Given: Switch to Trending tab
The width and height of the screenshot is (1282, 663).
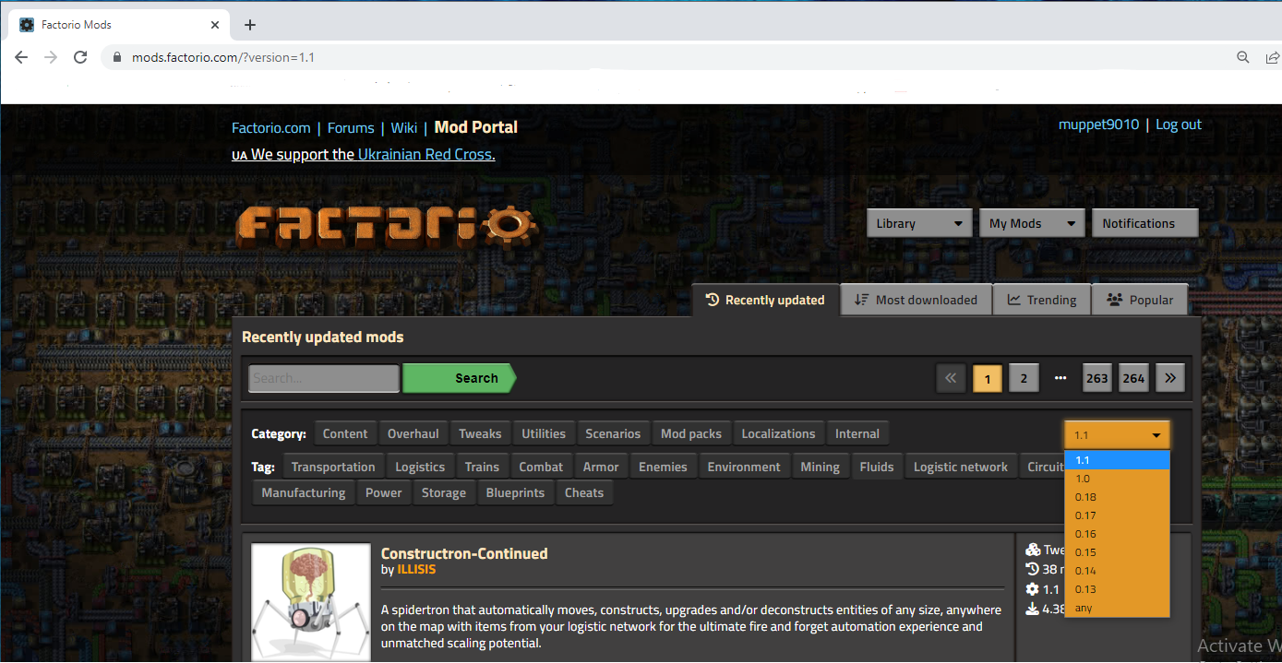Looking at the screenshot, I should pos(1042,300).
